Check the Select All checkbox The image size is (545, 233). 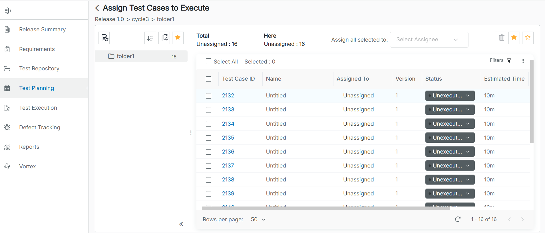tap(209, 62)
